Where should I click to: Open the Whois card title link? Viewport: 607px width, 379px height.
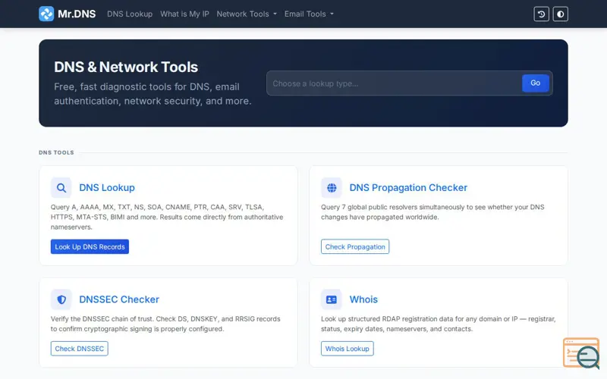coord(363,299)
